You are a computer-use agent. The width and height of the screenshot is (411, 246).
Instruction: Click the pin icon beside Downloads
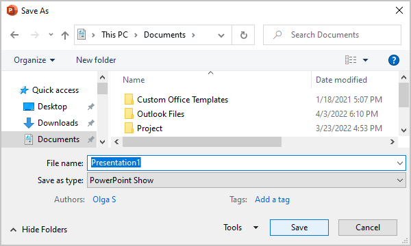click(90, 123)
